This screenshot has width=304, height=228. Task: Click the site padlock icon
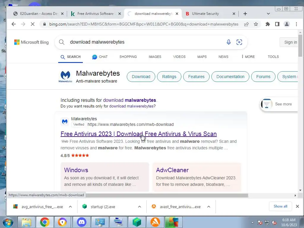(x=45, y=24)
